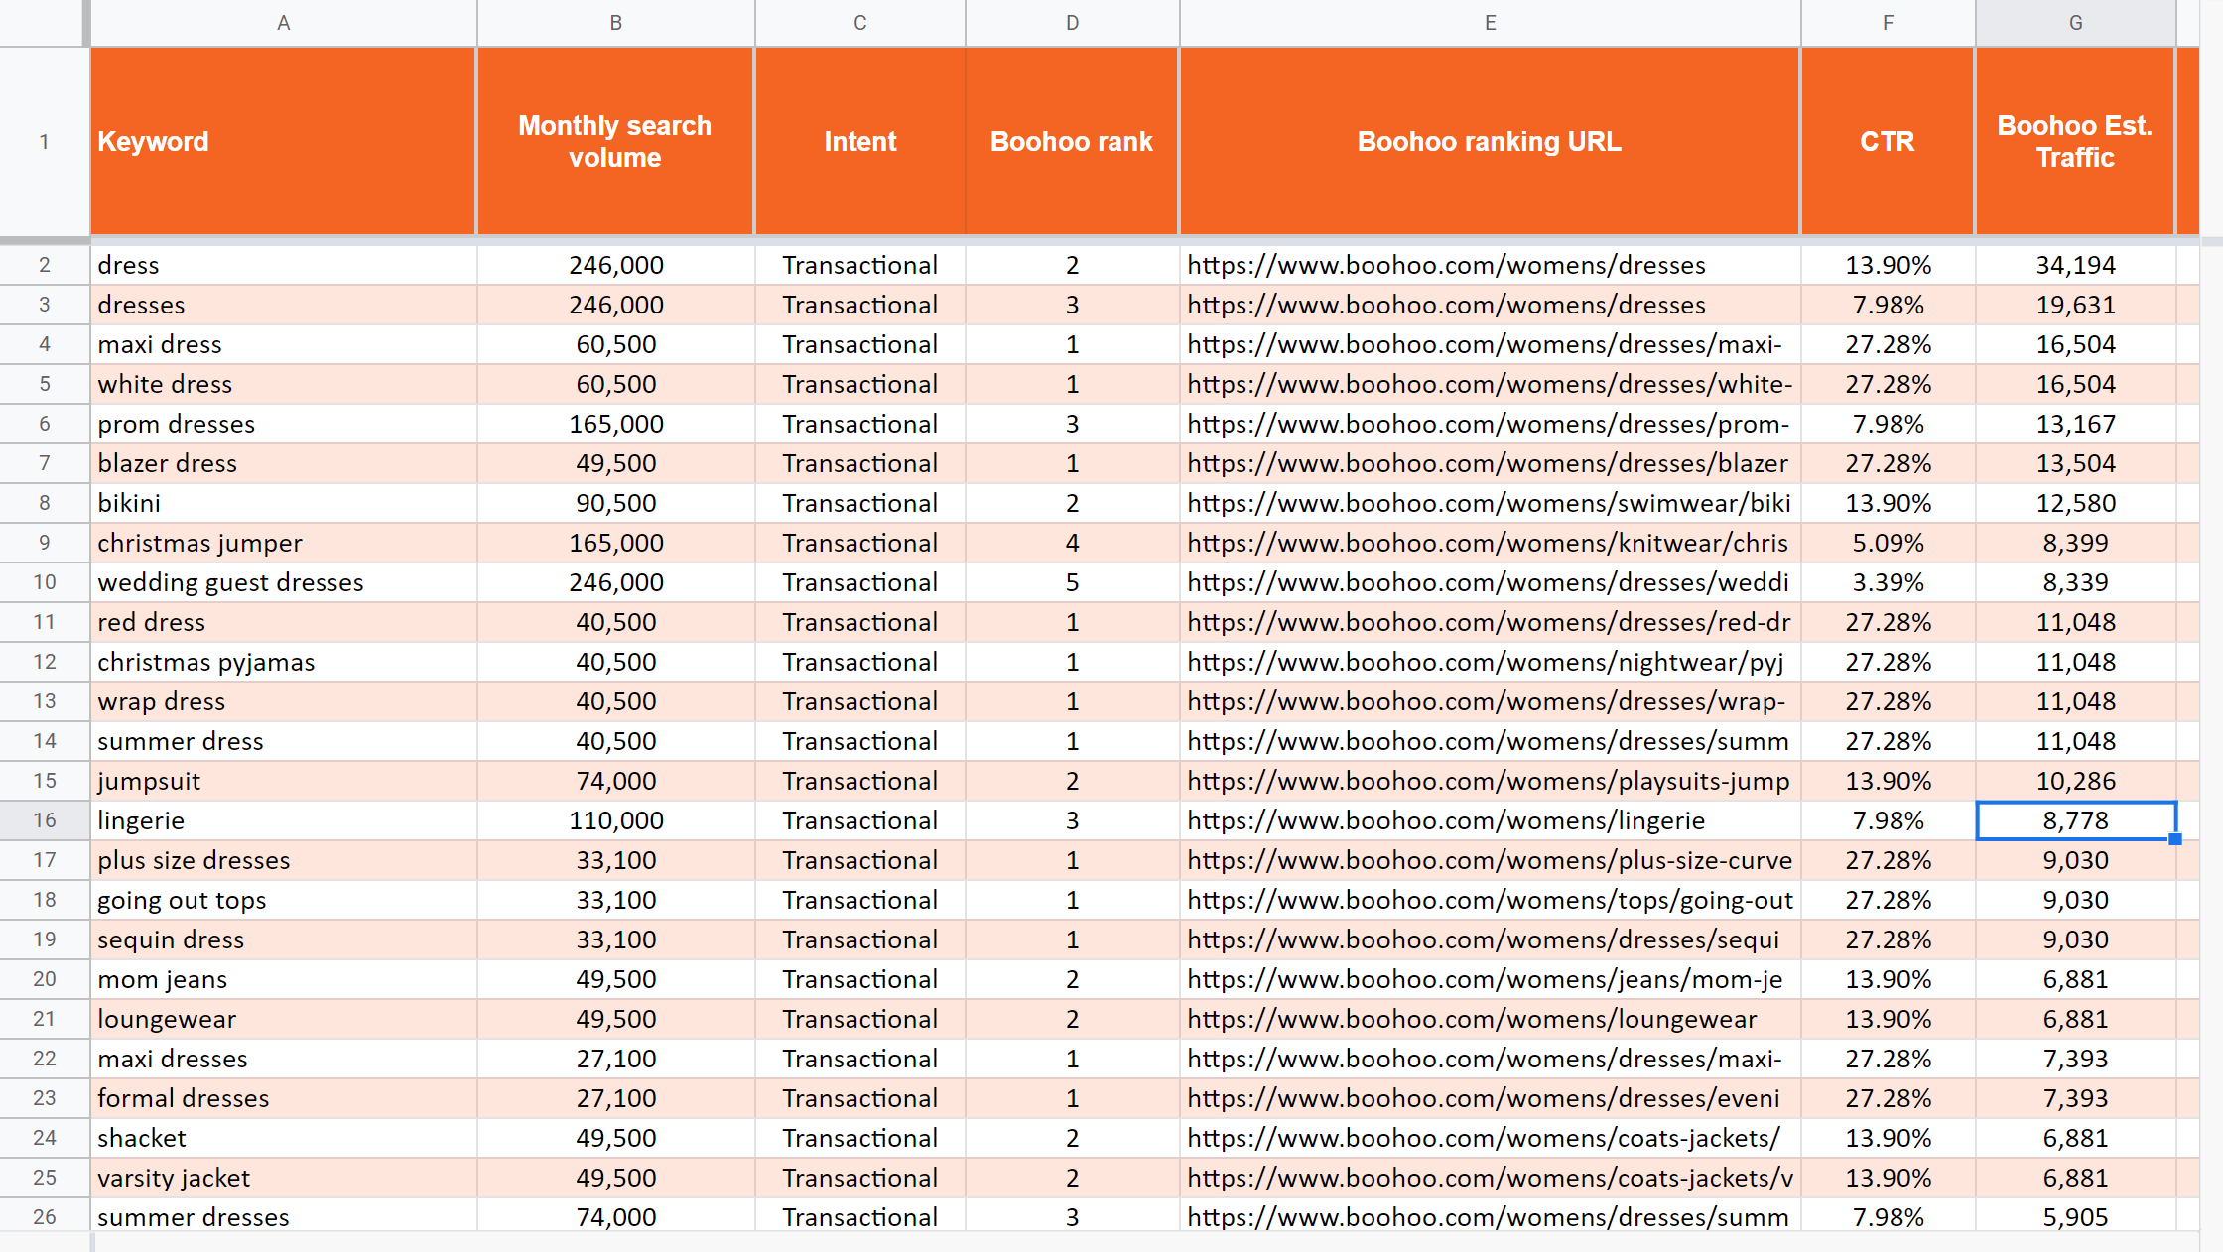This screenshot has height=1252, width=2223.
Task: Open the boohoo loungewear URL cell
Action: 1490,1019
